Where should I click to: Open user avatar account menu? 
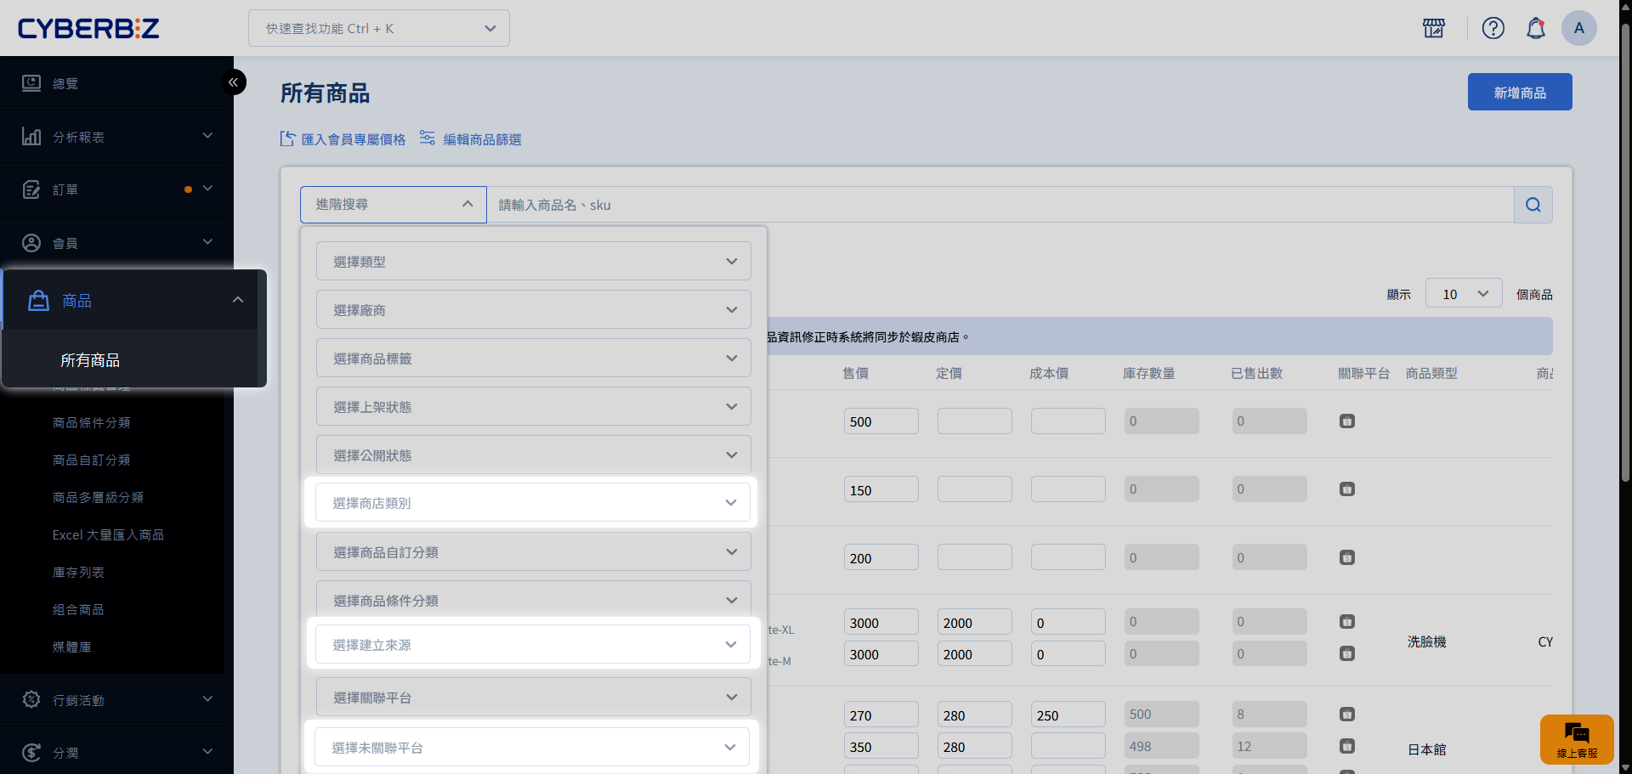1578,28
